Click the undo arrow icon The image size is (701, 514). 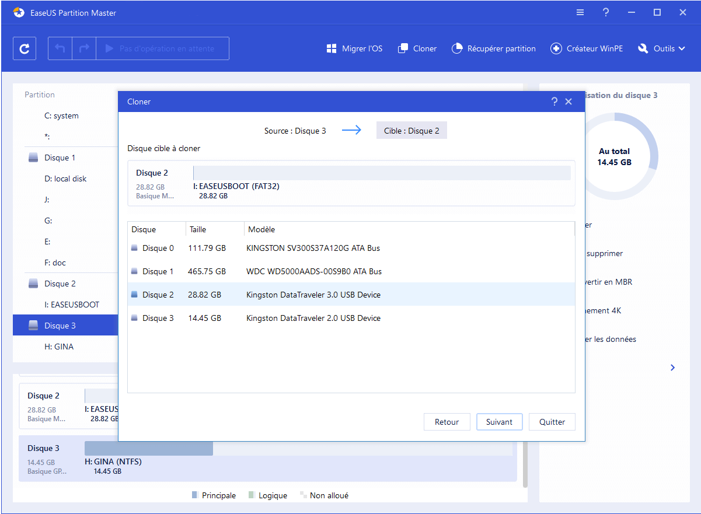60,49
